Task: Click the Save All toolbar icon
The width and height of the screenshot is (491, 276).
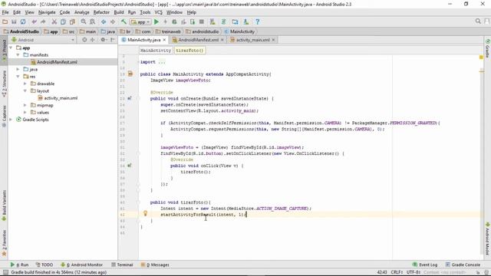Action: [x=14, y=22]
